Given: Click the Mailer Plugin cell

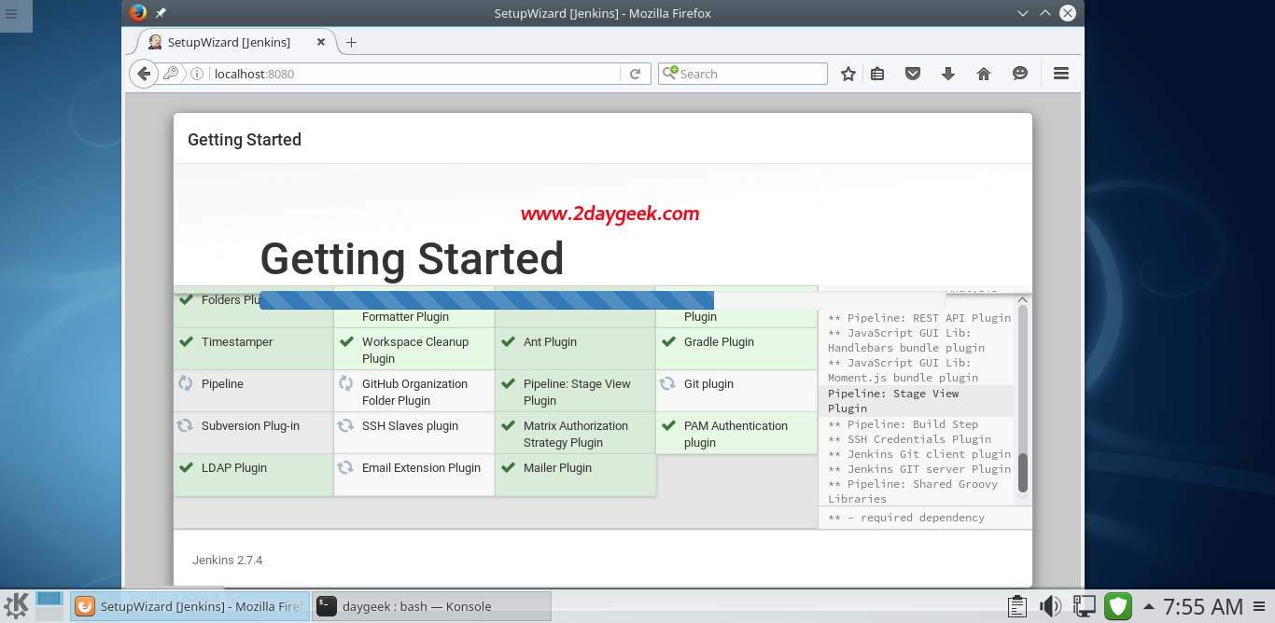Looking at the screenshot, I should pos(575,475).
